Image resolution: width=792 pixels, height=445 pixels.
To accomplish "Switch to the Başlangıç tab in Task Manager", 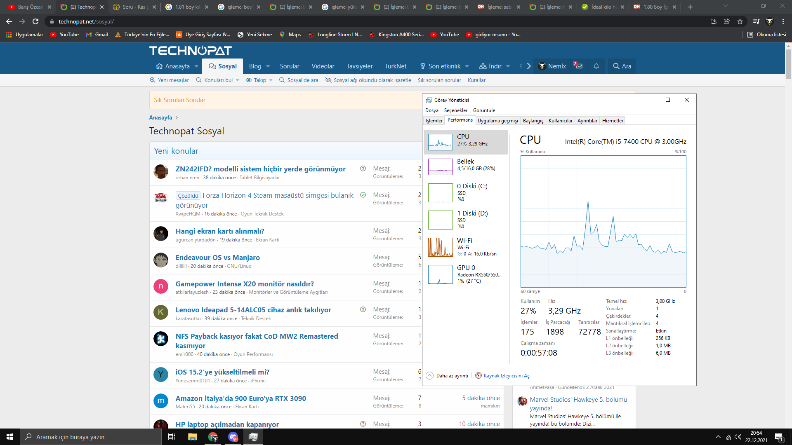I will (x=533, y=120).
